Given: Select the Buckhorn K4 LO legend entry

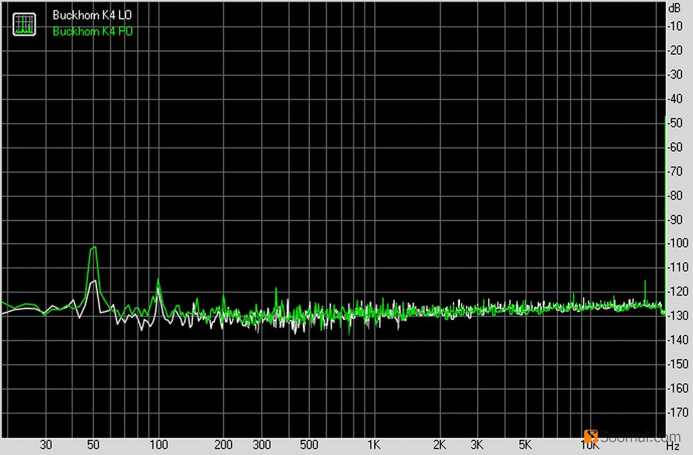Looking at the screenshot, I should [92, 16].
